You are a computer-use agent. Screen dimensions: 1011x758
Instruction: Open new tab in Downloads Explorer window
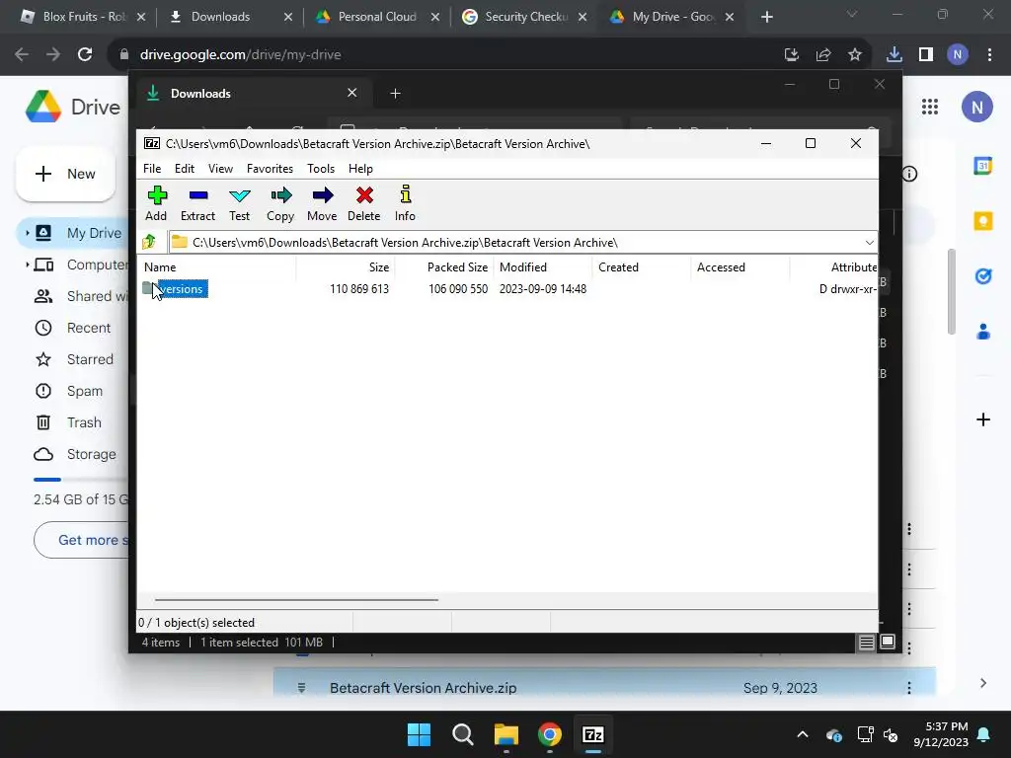(x=395, y=94)
